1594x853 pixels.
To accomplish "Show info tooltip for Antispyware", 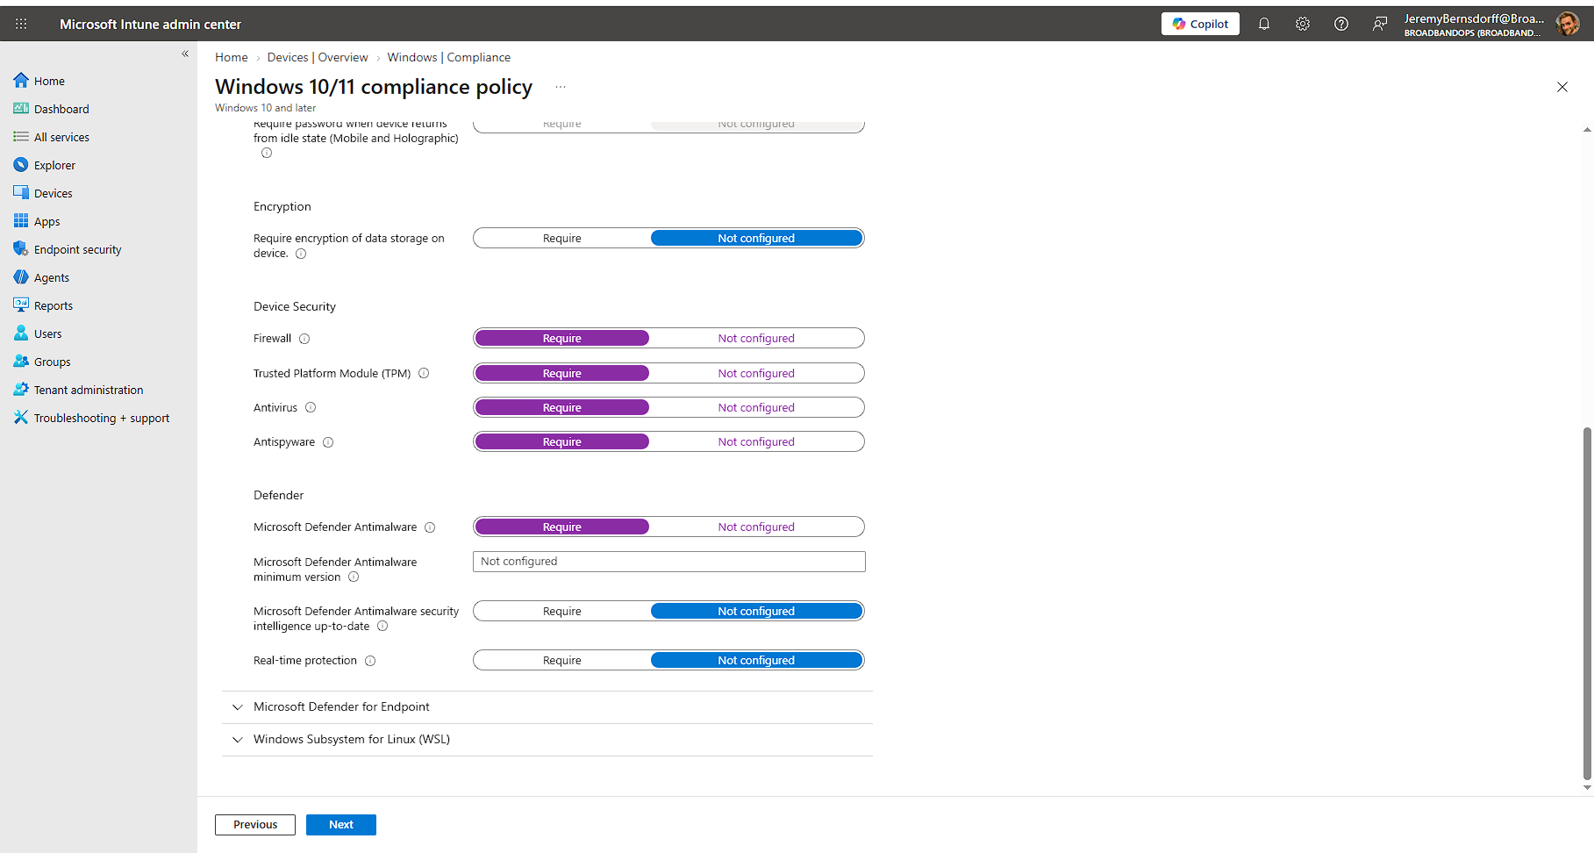I will 328,442.
